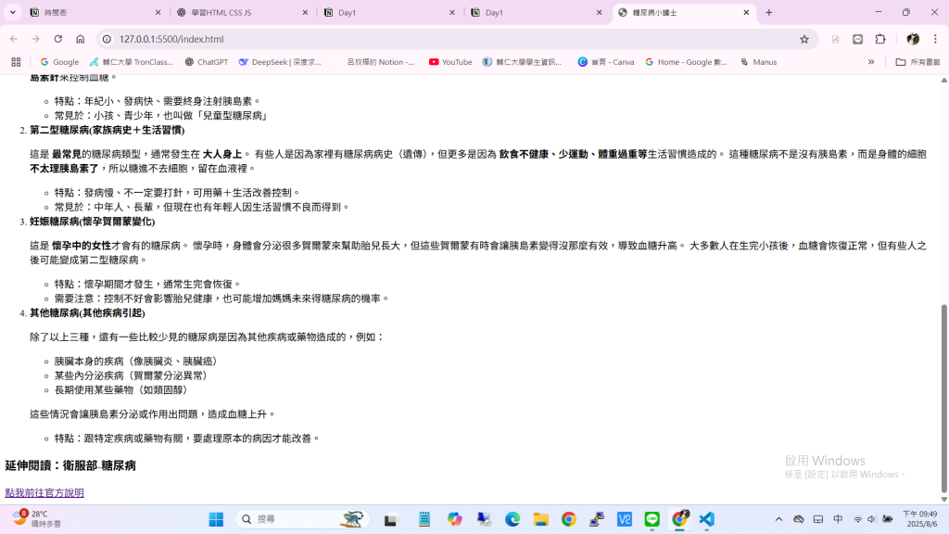The image size is (949, 534).
Task: Close the 時間表 tab
Action: point(158,12)
